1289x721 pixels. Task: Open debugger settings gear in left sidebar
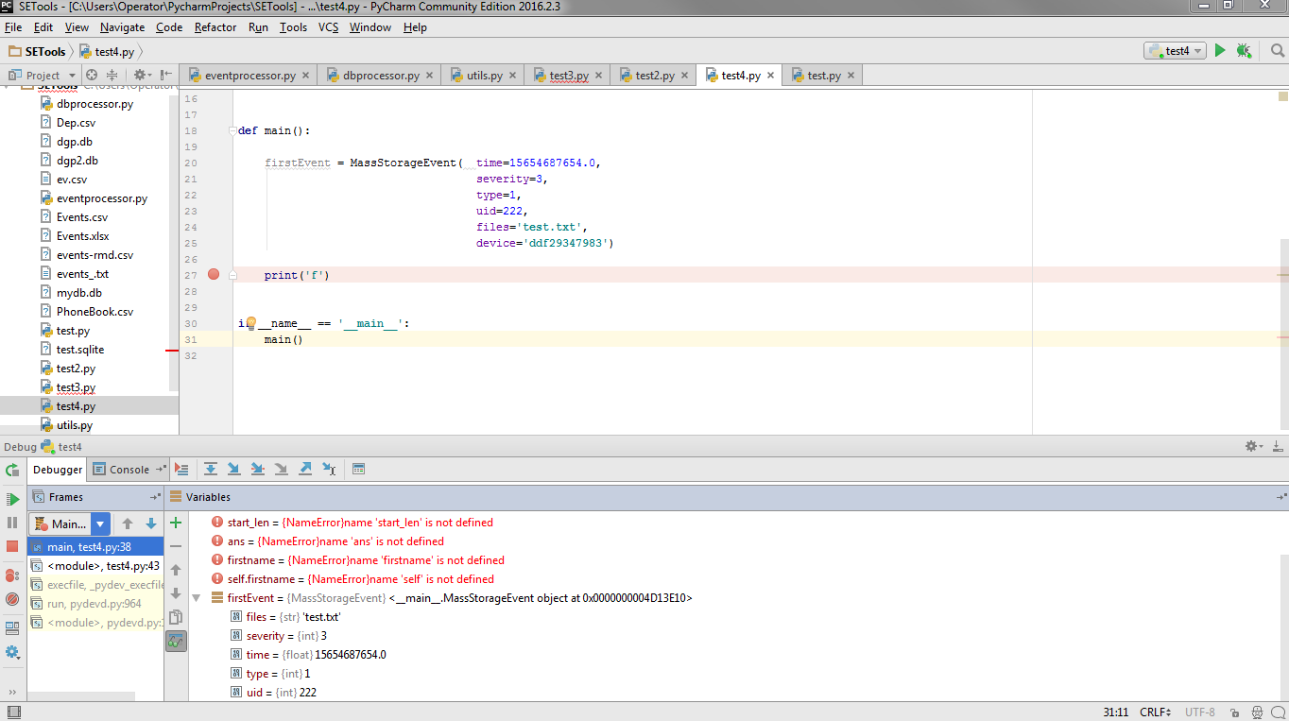coord(12,652)
